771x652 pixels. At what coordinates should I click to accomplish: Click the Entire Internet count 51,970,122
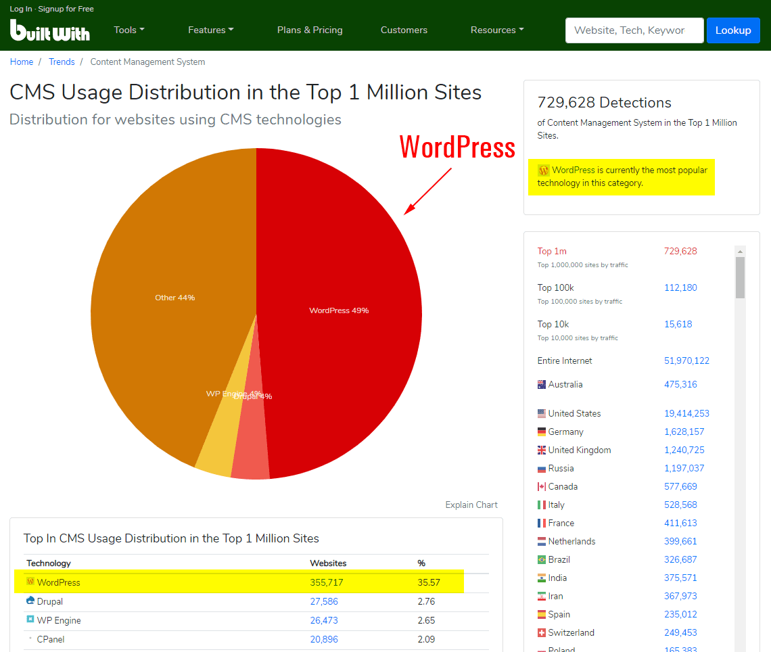click(x=687, y=361)
